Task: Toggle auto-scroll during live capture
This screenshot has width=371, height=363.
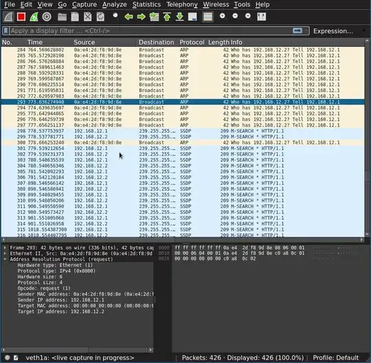Action: point(192,16)
